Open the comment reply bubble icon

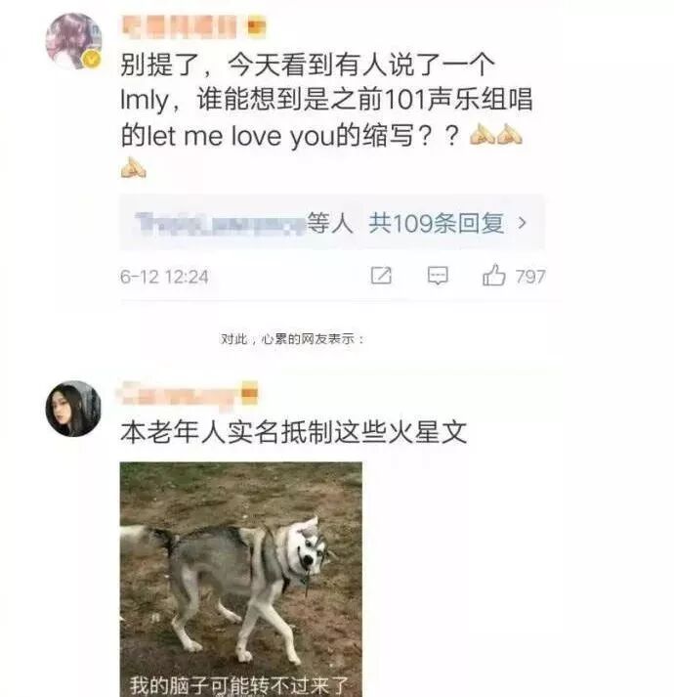438,276
